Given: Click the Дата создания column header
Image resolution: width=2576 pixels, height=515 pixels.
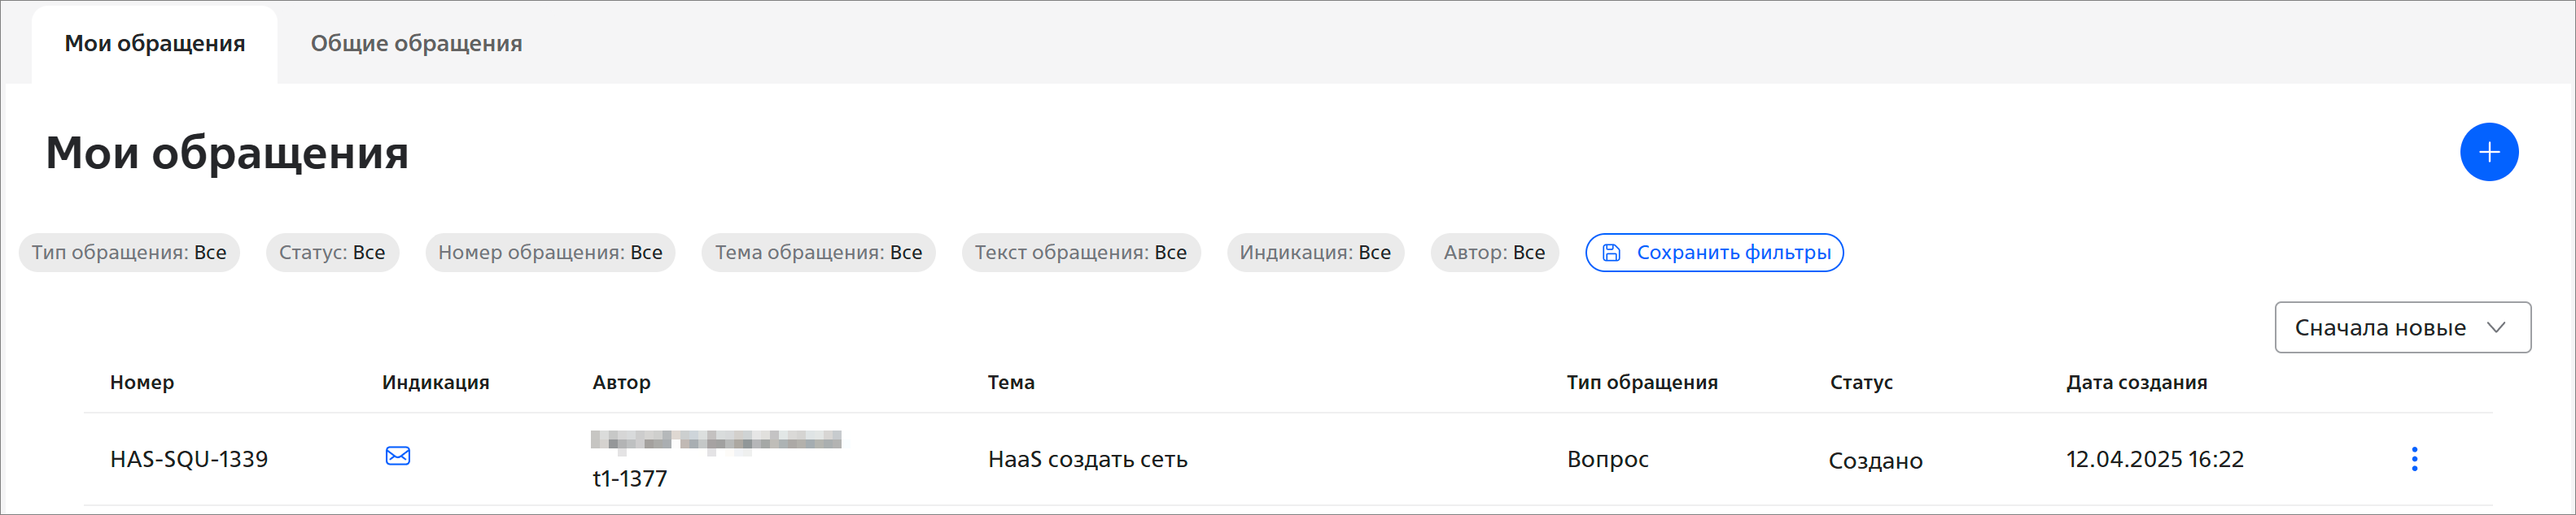Looking at the screenshot, I should 2136,383.
